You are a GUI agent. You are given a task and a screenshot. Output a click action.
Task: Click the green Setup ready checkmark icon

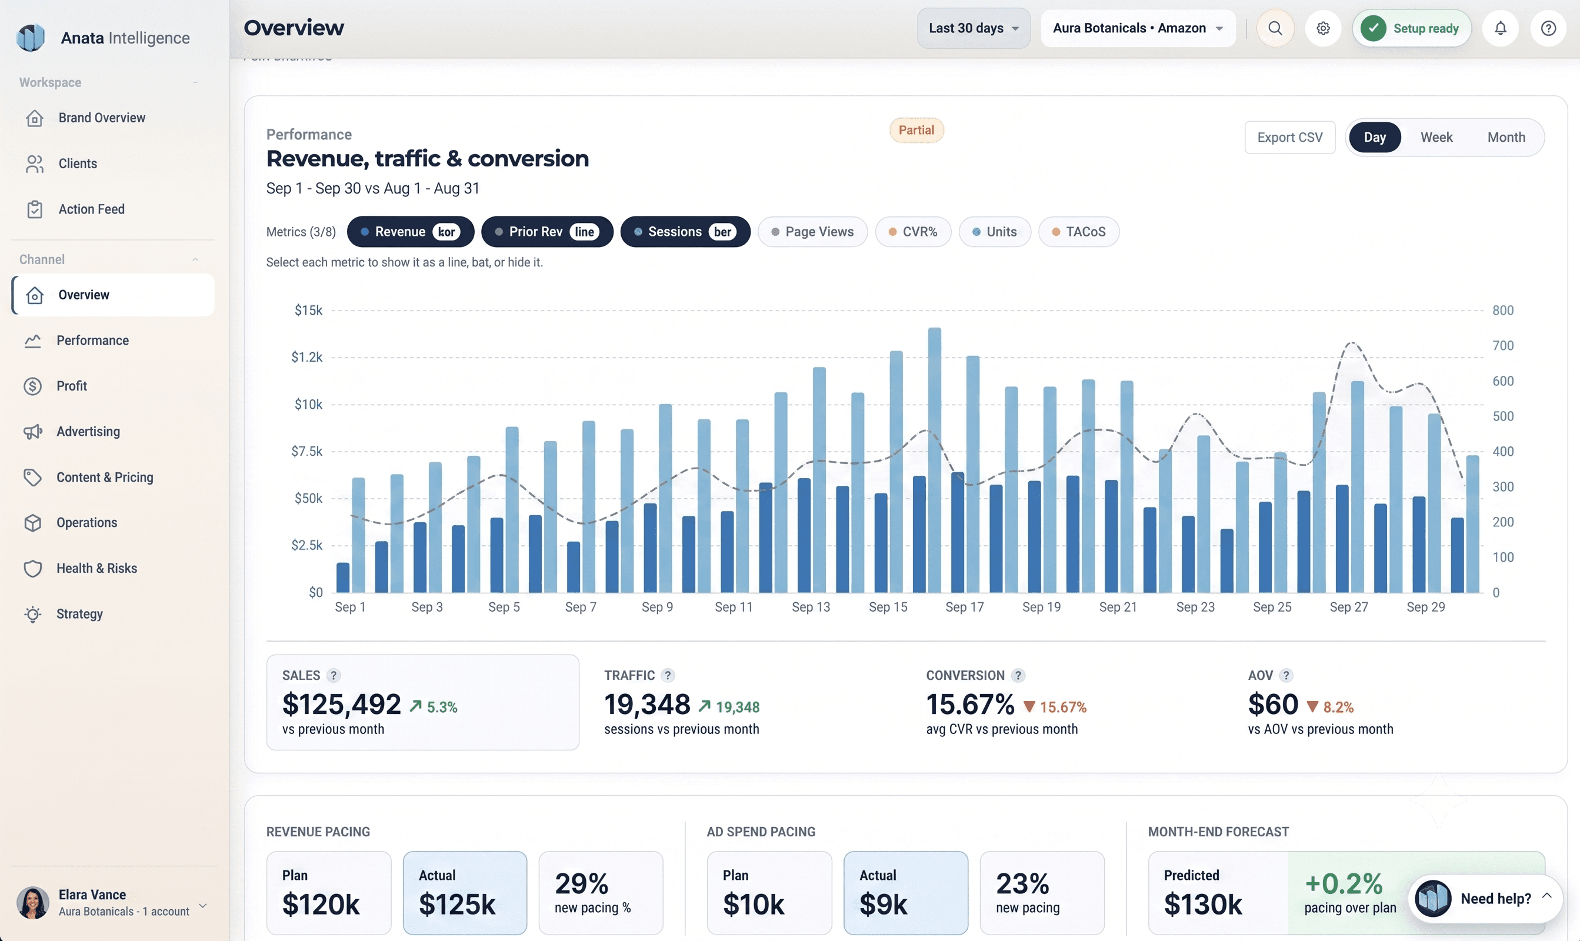tap(1373, 28)
